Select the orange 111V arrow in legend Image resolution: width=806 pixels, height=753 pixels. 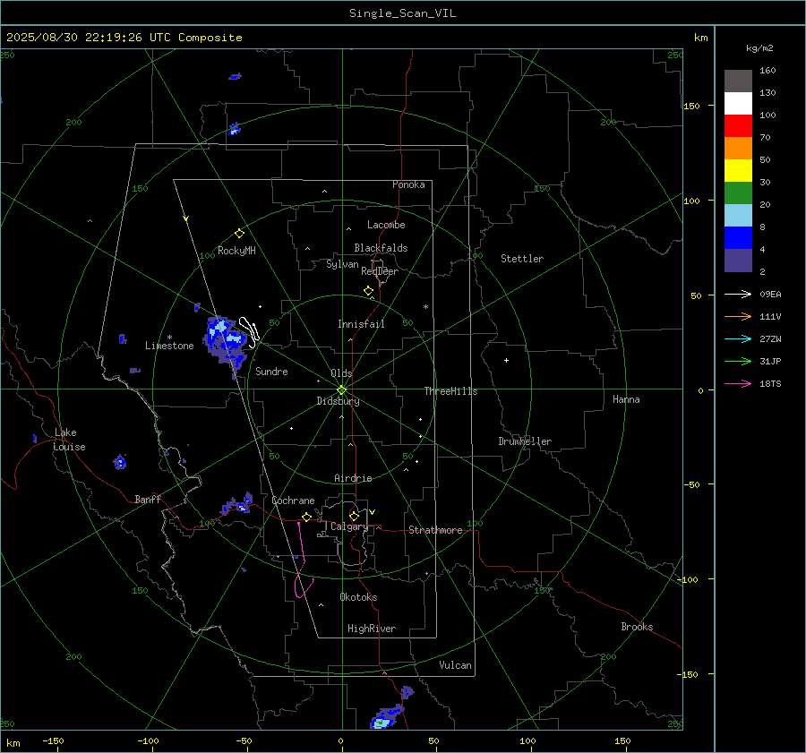click(738, 317)
